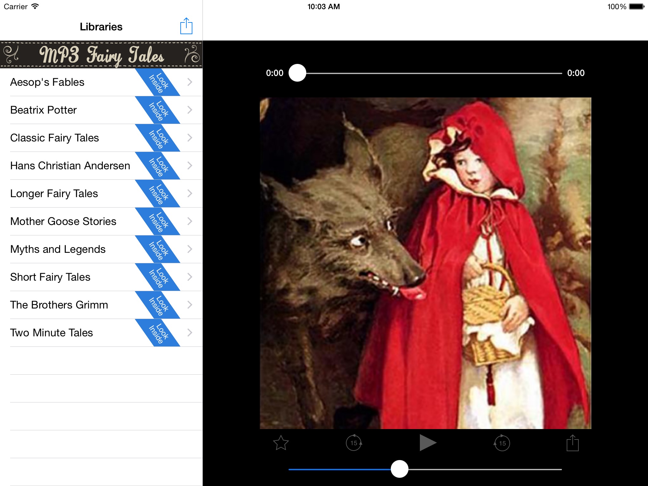
Task: Tap the Red Riding Hood artwork image
Action: (425, 263)
